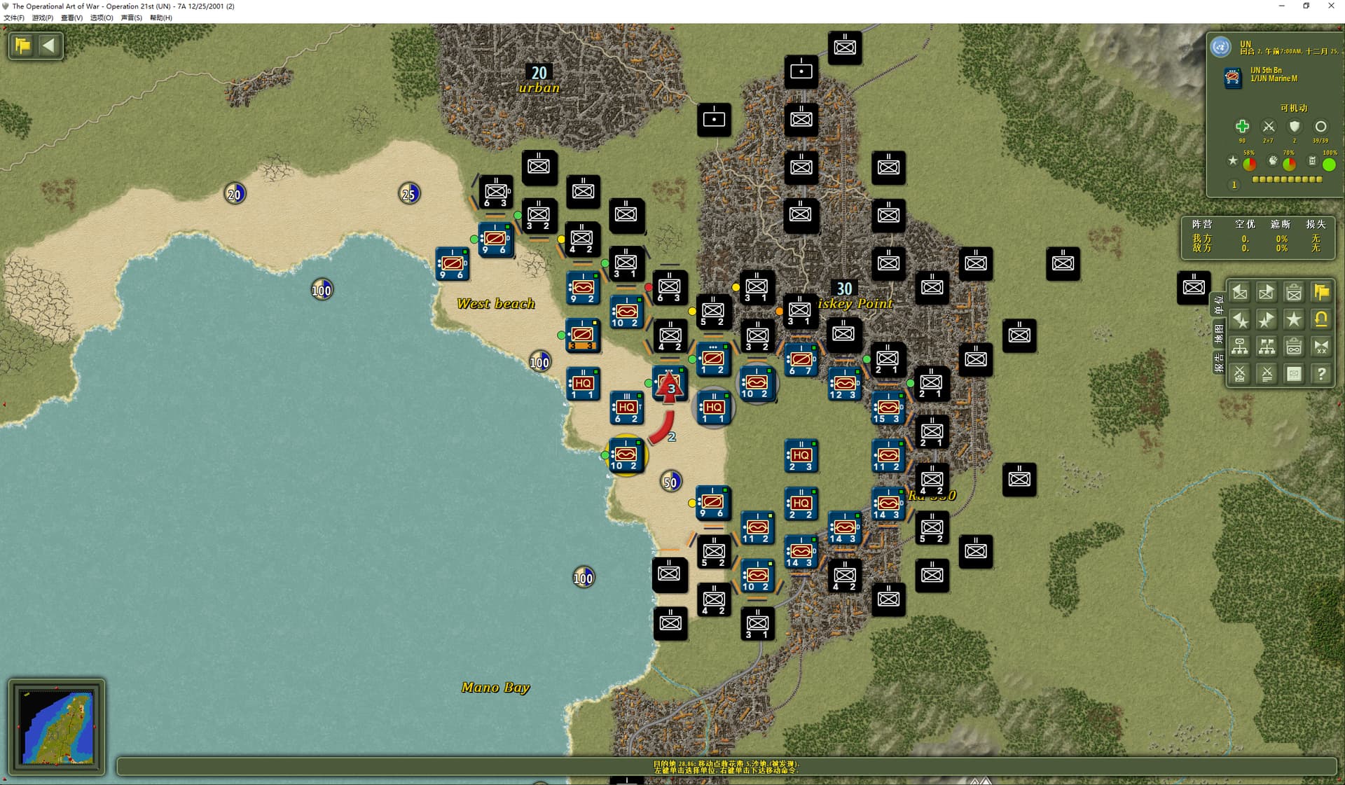This screenshot has width=1345, height=785.
Task: Select the blue 6 7 unit
Action: tap(801, 361)
